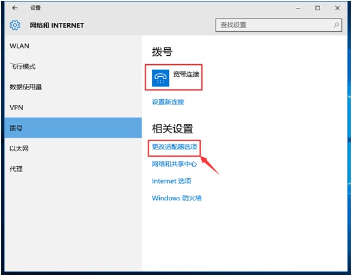Open 更改适配器选项 link
The height and width of the screenshot is (276, 352).
174,147
